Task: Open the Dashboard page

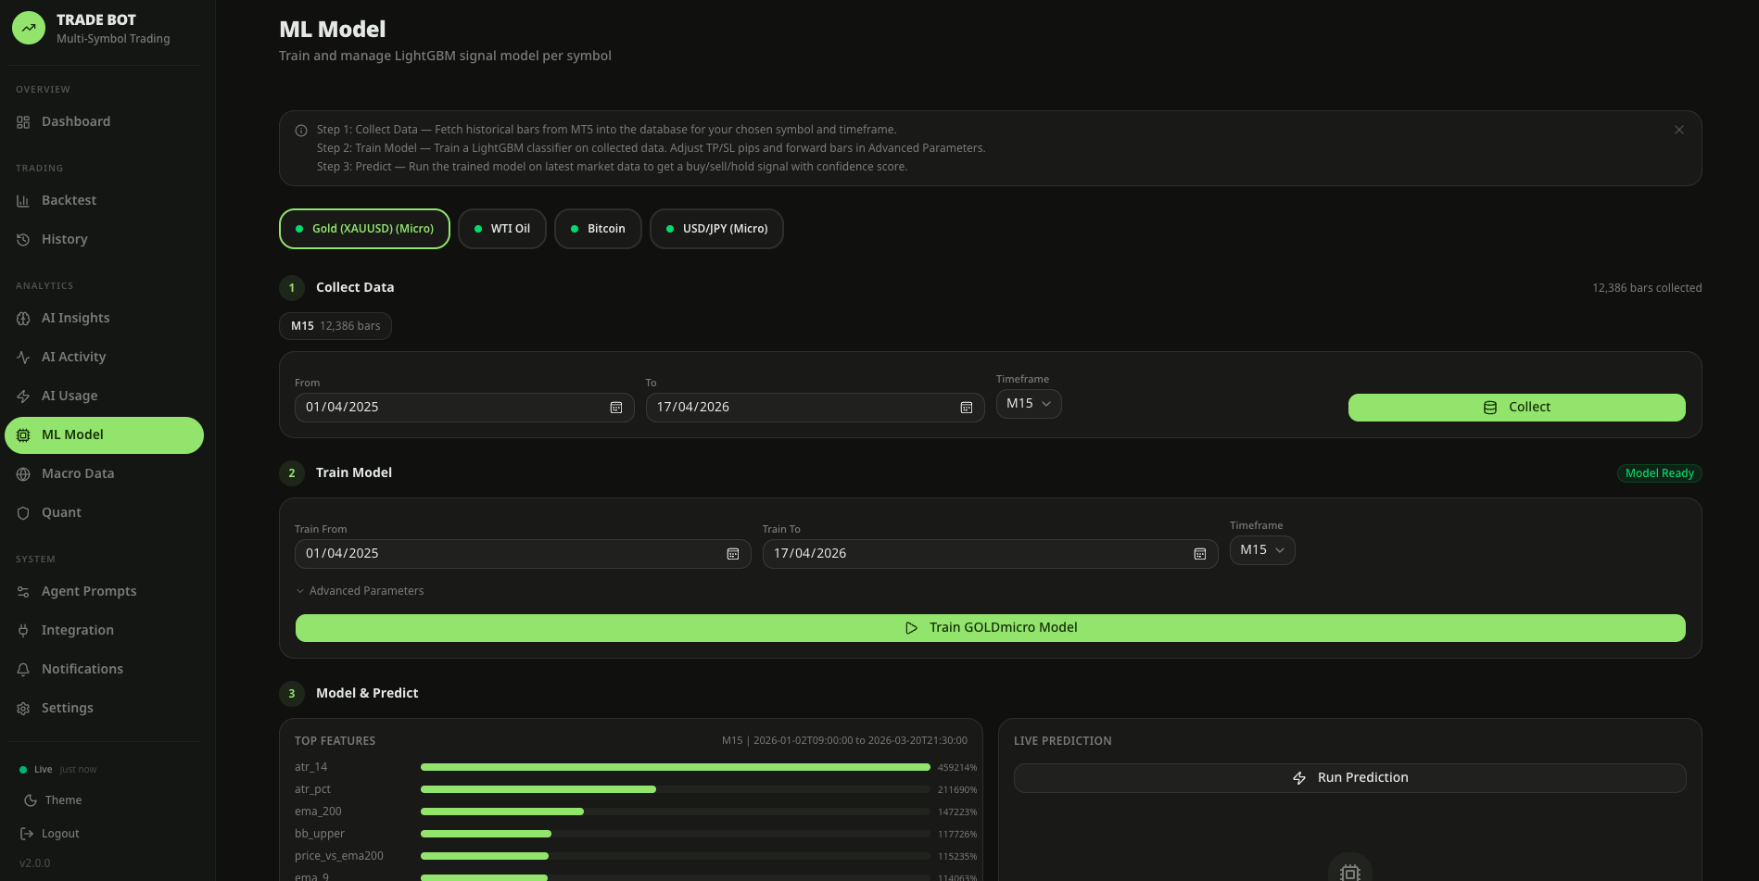Action: click(104, 122)
